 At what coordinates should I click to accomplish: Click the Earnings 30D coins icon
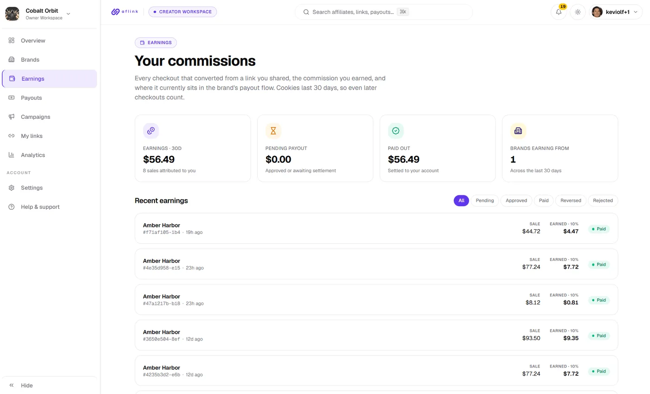click(x=151, y=131)
